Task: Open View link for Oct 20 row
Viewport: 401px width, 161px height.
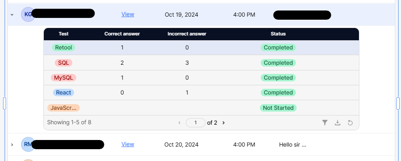Action: pos(128,144)
